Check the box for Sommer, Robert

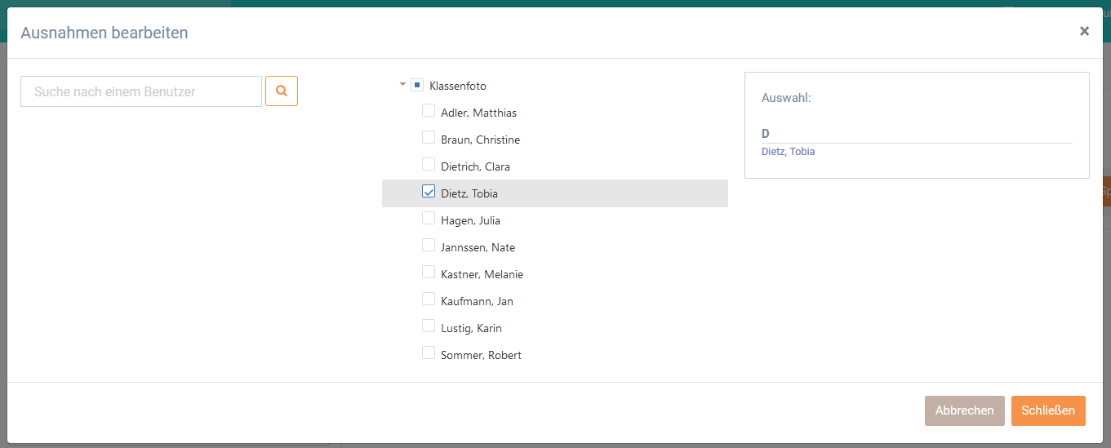click(x=428, y=353)
